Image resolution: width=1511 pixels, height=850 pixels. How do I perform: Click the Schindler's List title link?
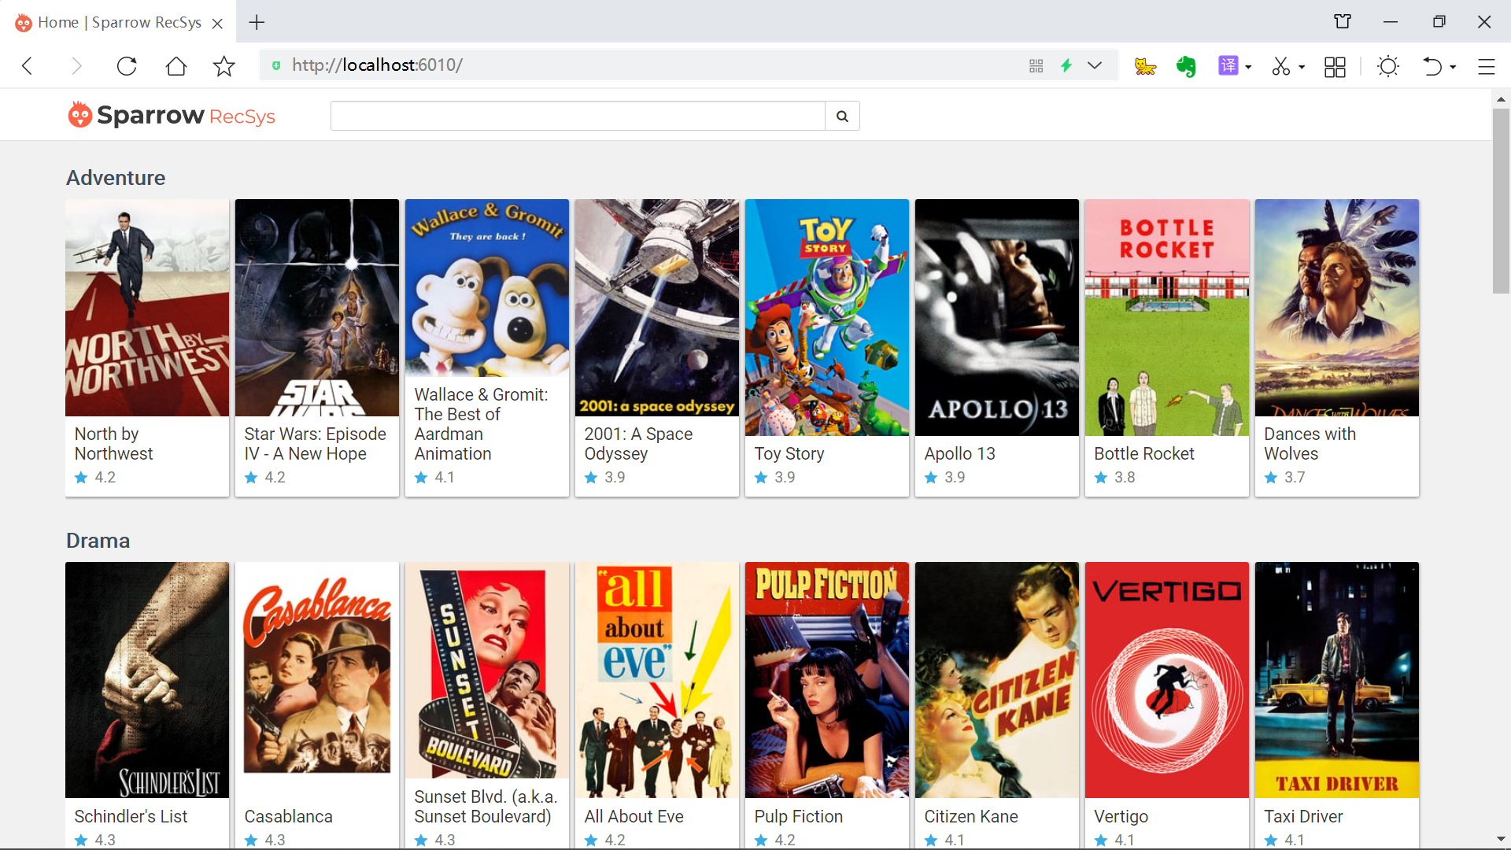pyautogui.click(x=131, y=817)
